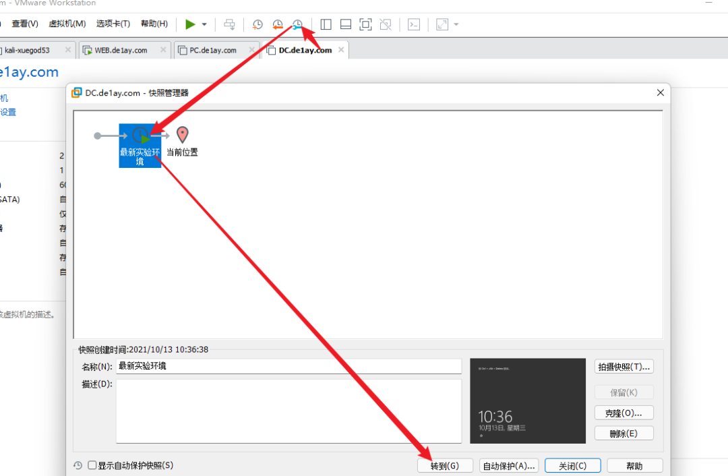
Task: Close the kali-xuegod53 tab
Action: [68, 50]
